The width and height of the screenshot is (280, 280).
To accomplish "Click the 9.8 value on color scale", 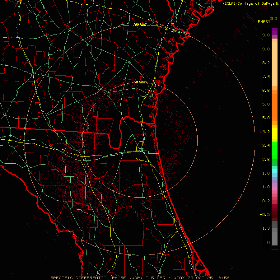I will click(266, 35).
